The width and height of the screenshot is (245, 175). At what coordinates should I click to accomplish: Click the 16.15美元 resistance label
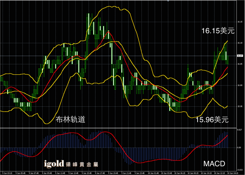pos(218,31)
